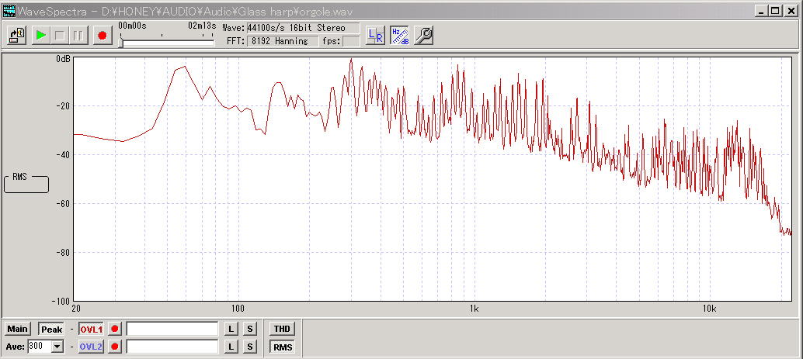
Task: Click the OVL2 overlay name field
Action: [x=172, y=347]
